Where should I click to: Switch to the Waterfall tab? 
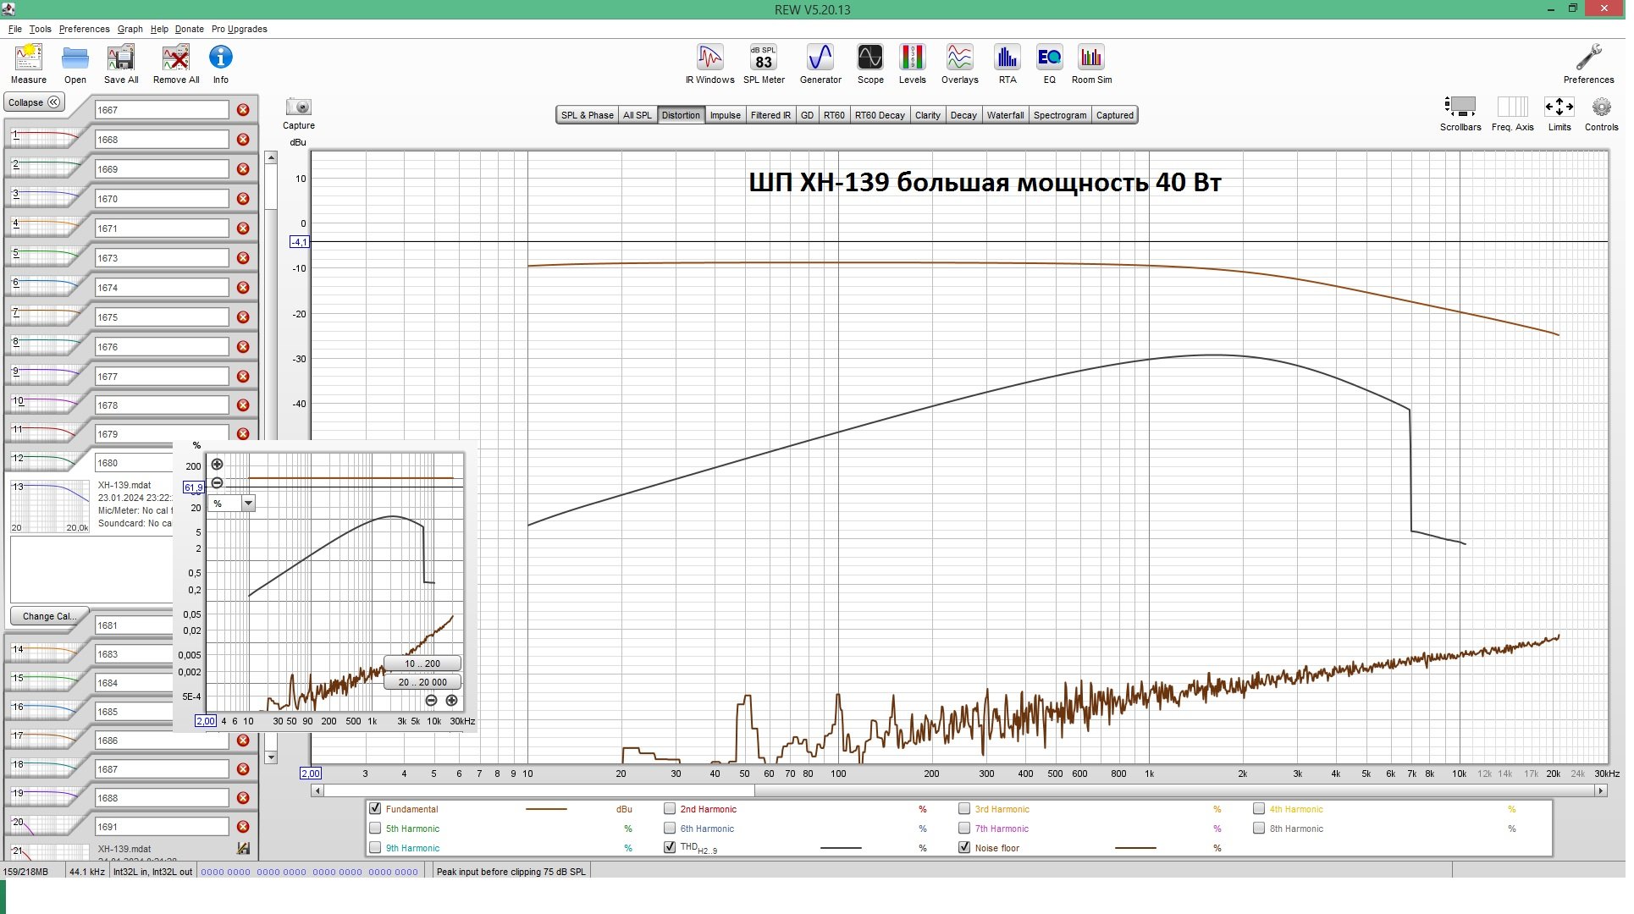coord(1005,115)
